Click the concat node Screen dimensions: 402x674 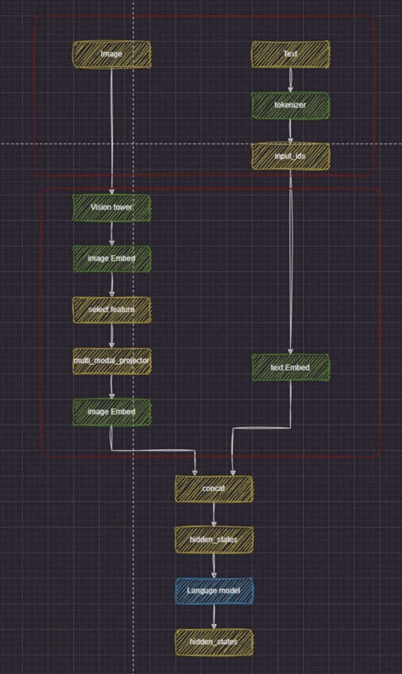coord(213,488)
